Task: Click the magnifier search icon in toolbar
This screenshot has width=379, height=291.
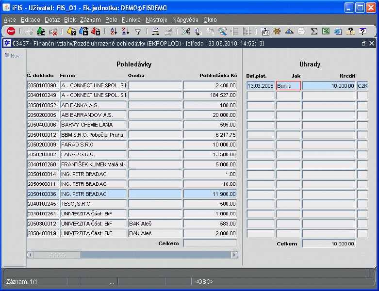Action: [x=223, y=32]
